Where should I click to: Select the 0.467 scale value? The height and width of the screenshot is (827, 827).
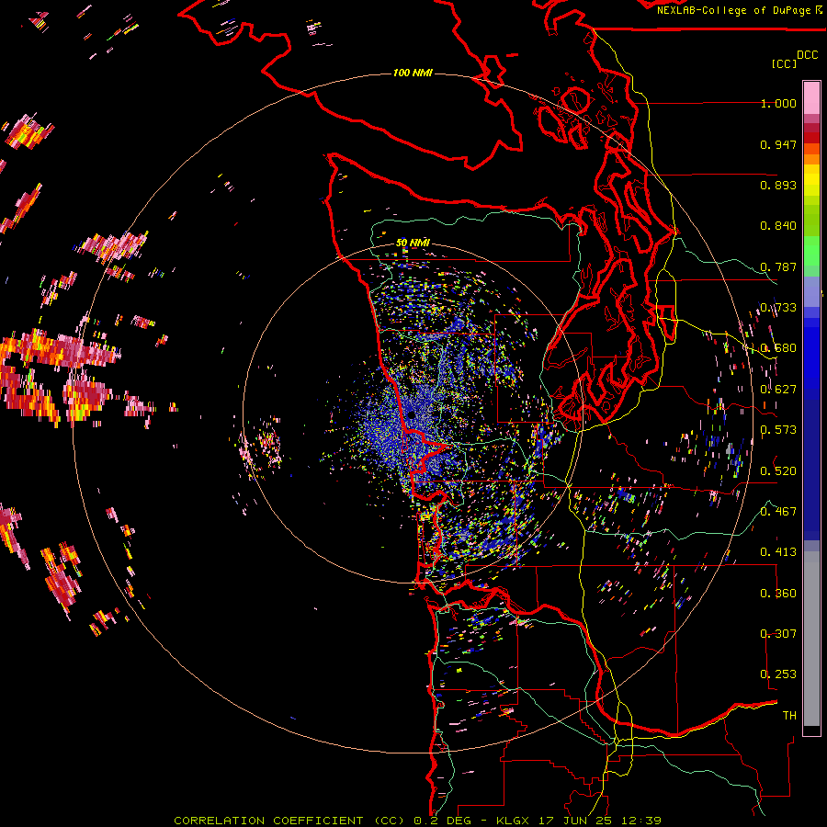[778, 512]
